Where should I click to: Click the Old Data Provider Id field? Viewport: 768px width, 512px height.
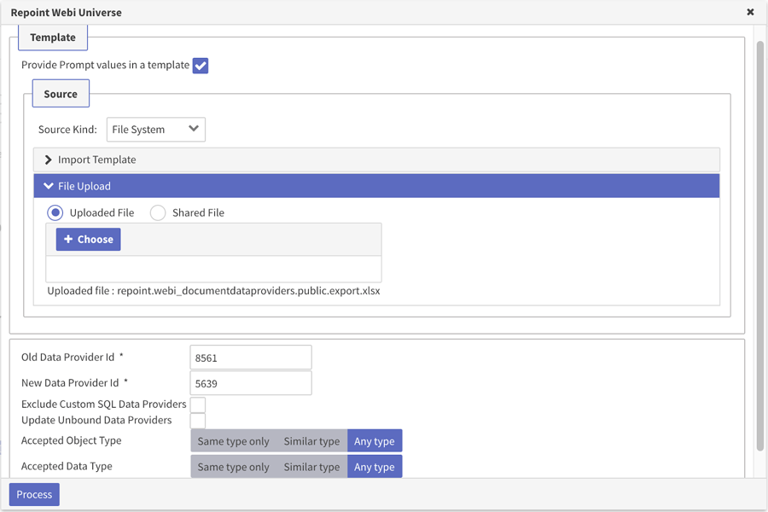[250, 357]
